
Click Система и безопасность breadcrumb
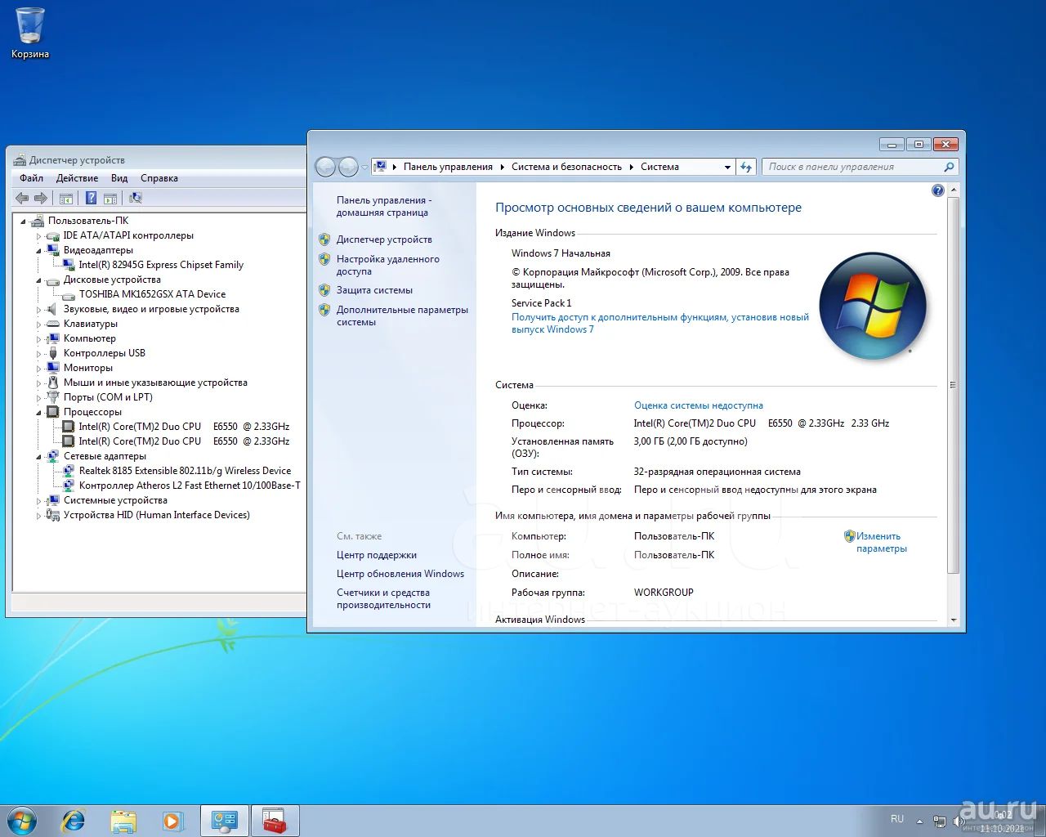(x=566, y=167)
